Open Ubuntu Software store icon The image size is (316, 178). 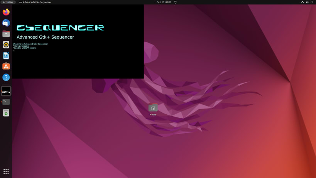(6, 66)
